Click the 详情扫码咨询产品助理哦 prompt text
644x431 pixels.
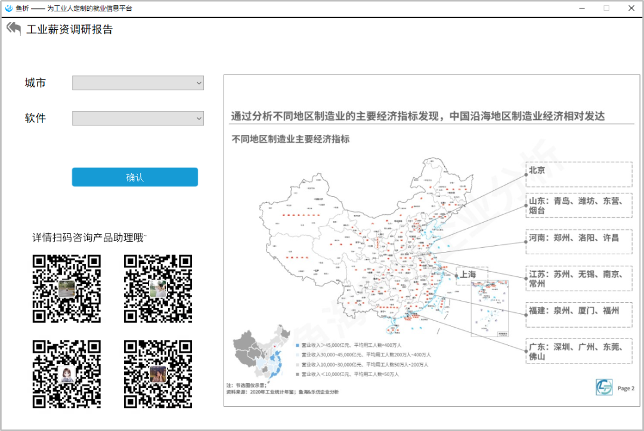coord(89,238)
